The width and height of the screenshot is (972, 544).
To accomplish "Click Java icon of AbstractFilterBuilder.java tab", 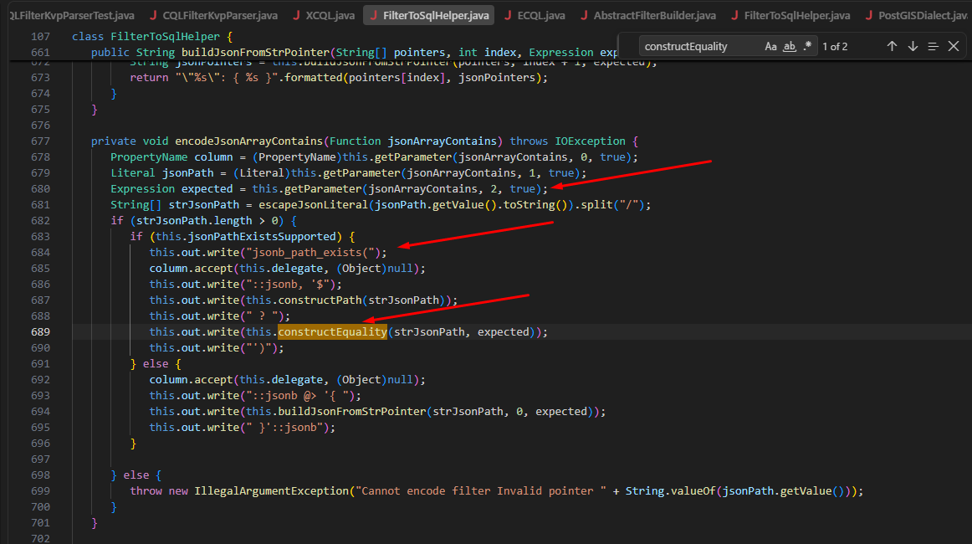I will click(583, 16).
